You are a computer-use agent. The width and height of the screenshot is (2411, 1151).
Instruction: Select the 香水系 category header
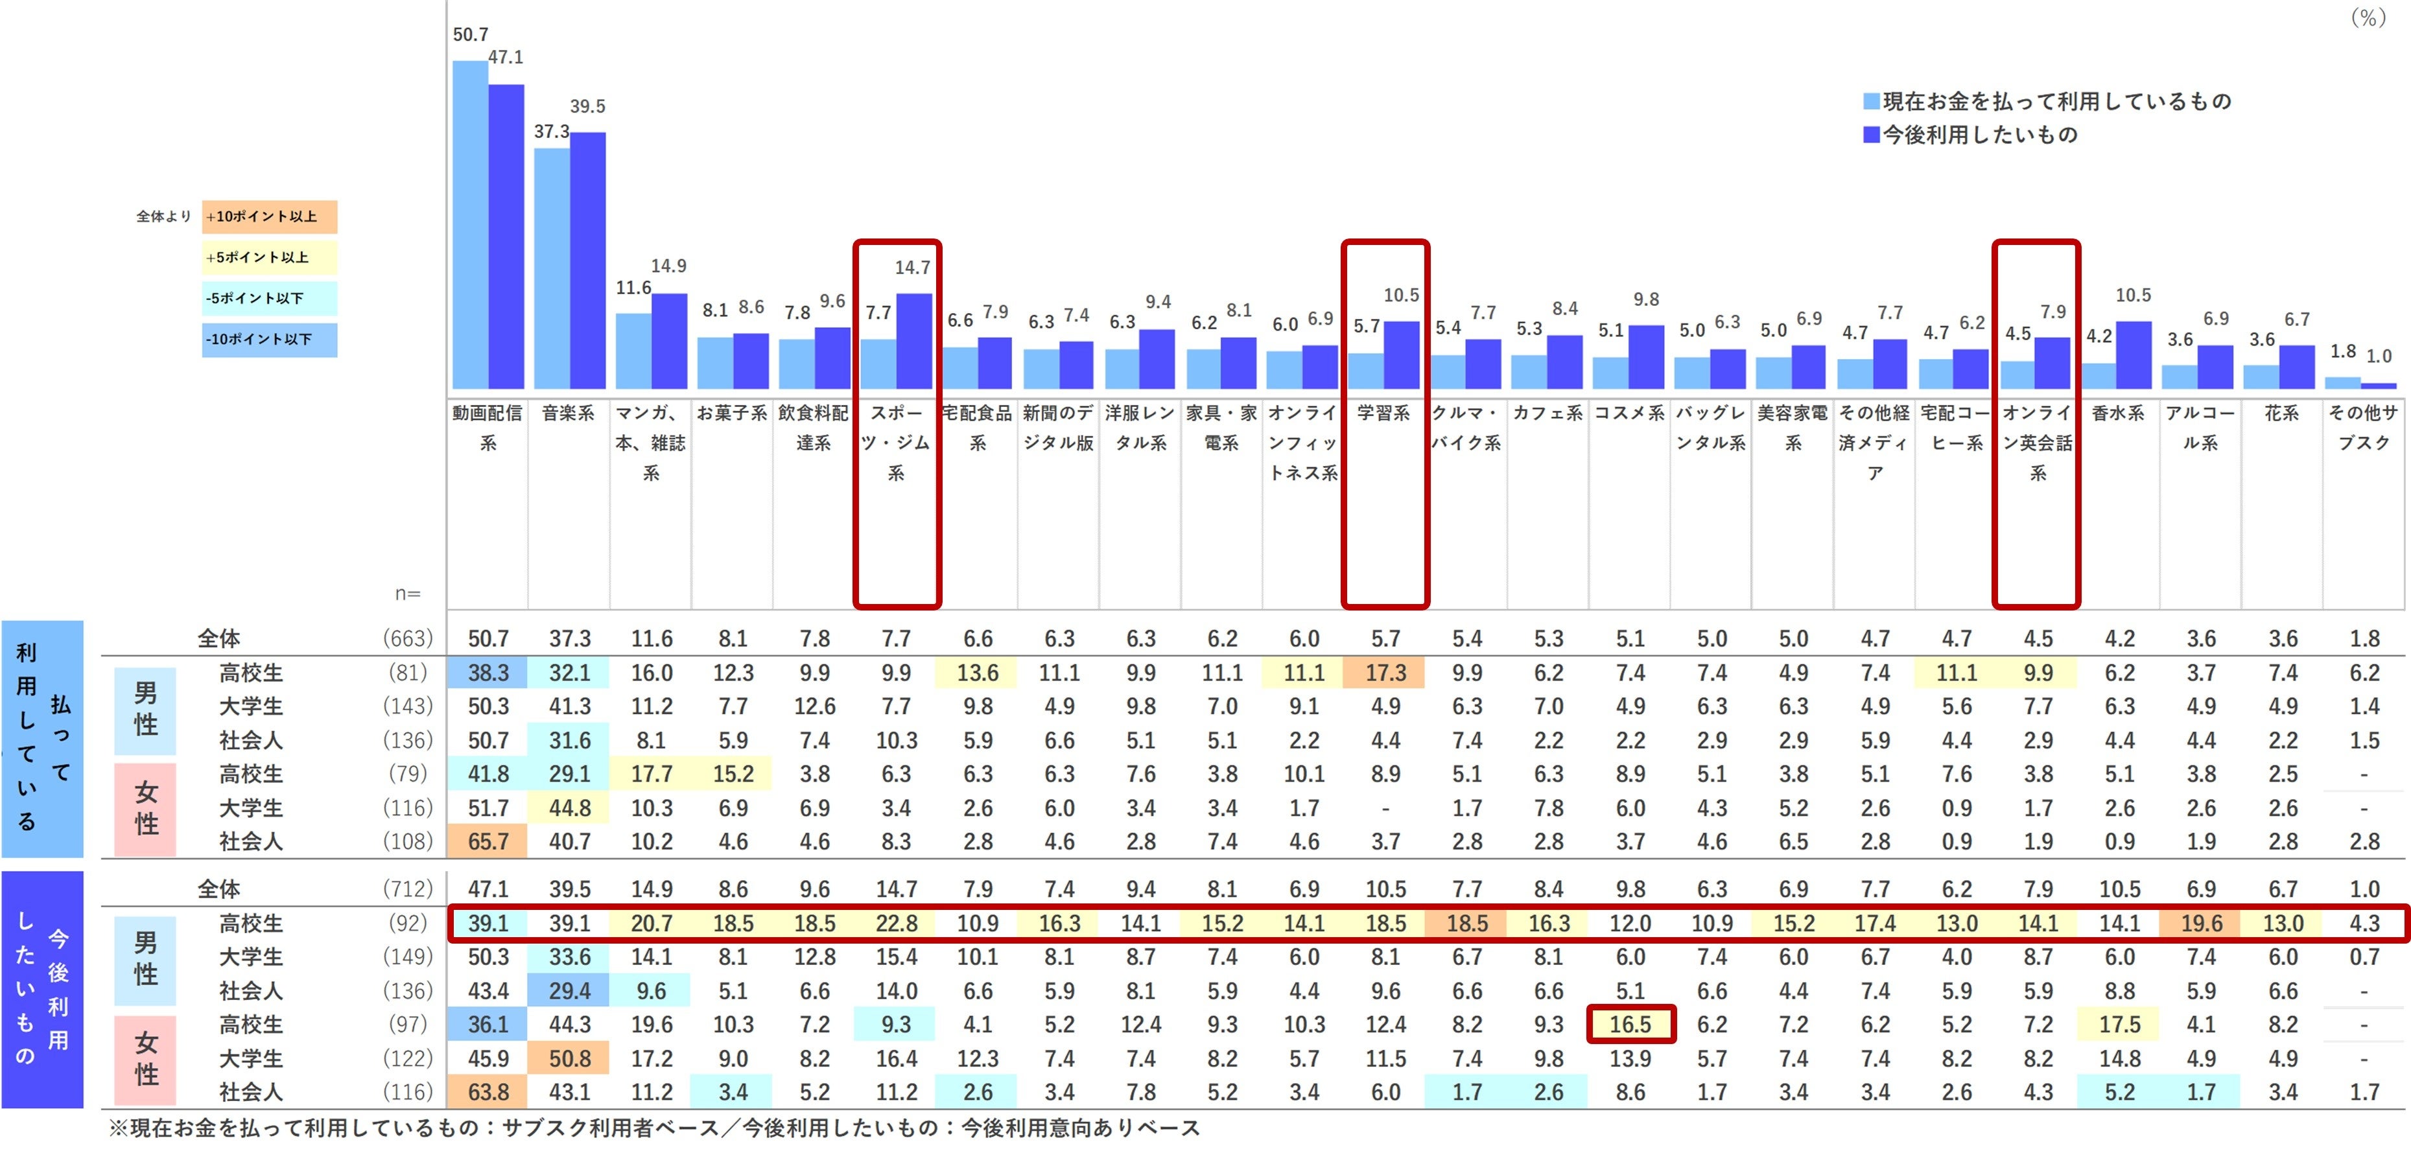pyautogui.click(x=2118, y=413)
